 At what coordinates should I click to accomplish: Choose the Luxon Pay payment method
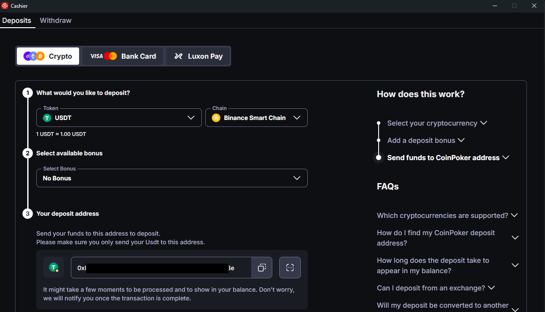point(198,56)
